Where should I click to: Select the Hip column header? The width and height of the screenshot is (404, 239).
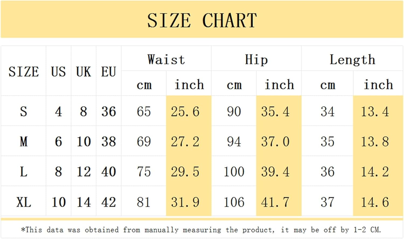pyautogui.click(x=256, y=60)
